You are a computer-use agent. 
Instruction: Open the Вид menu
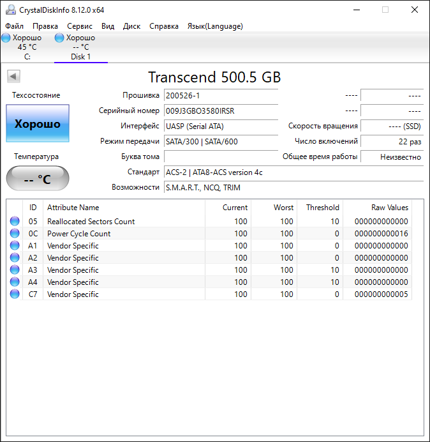(x=108, y=26)
